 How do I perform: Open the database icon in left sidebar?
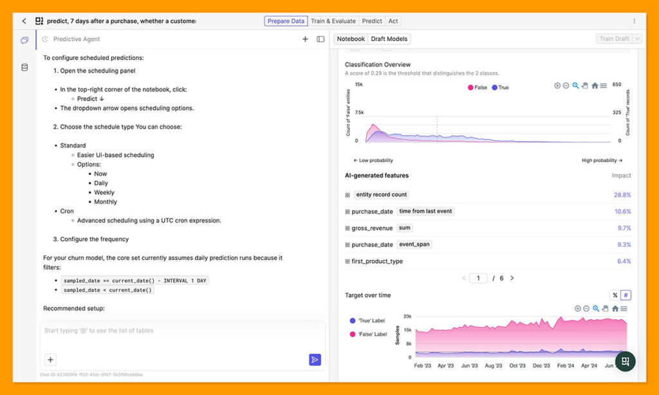[24, 68]
